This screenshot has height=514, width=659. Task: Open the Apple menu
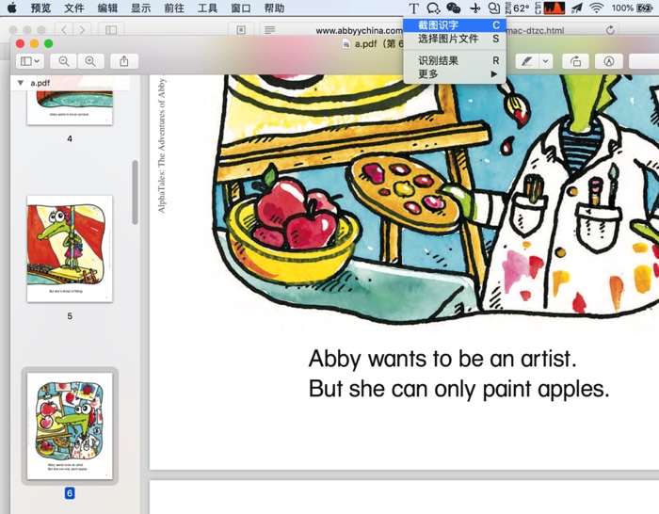11,8
